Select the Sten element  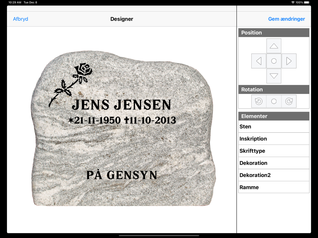tap(274, 127)
